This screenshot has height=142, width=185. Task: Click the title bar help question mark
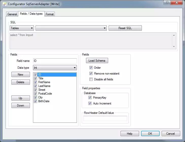tap(167, 3)
